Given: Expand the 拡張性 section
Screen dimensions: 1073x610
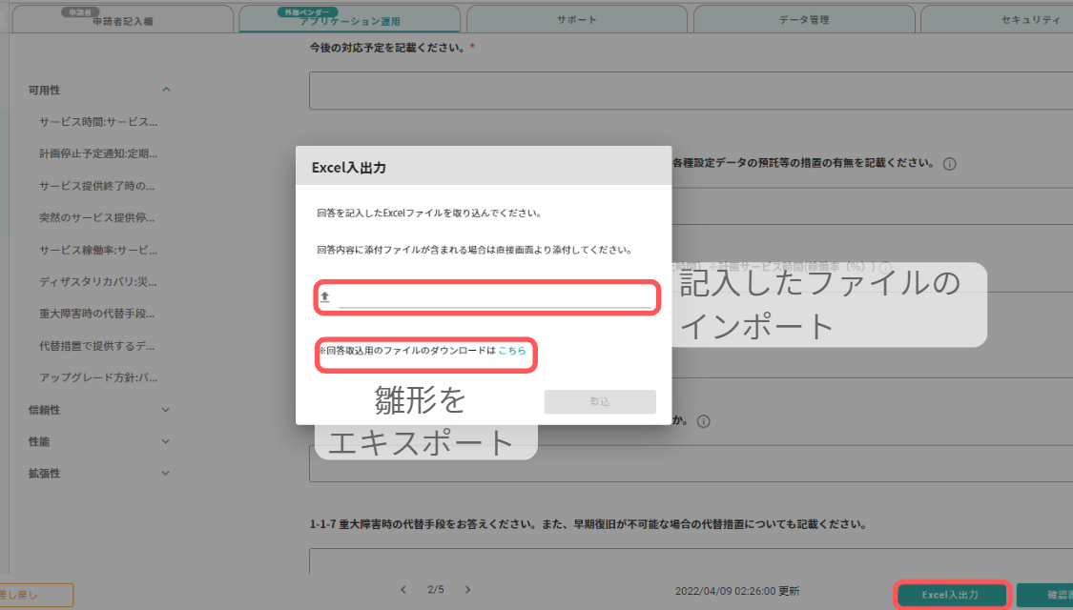Looking at the screenshot, I should coord(165,473).
